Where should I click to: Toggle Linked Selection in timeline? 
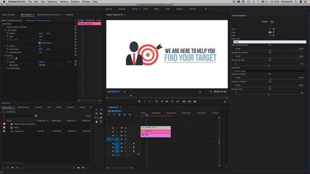tap(120, 115)
